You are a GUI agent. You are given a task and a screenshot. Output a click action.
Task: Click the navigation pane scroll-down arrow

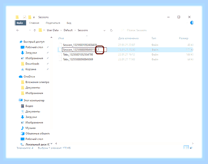[x=51, y=144]
